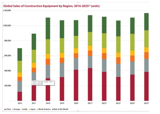Image resolution: width=160 pixels, height=114 pixels.
Task: Select the 2016 Rest of the World segment
Action: pyautogui.click(x=20, y=54)
